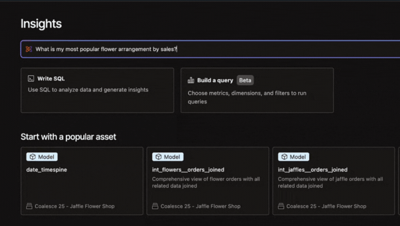Select the Build a query title
400x226 pixels.
pyautogui.click(x=215, y=80)
